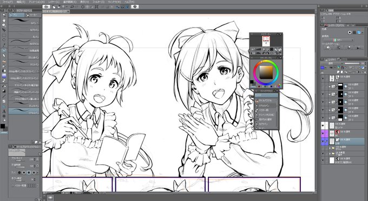Toggle visibility of selected 主線 layer

pyautogui.click(x=323, y=141)
